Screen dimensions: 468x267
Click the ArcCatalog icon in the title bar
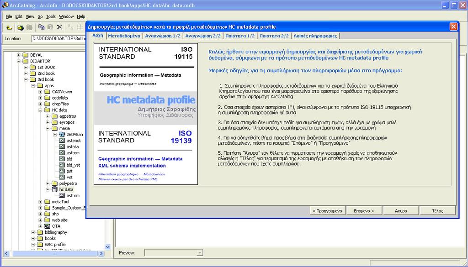[x=5, y=5]
